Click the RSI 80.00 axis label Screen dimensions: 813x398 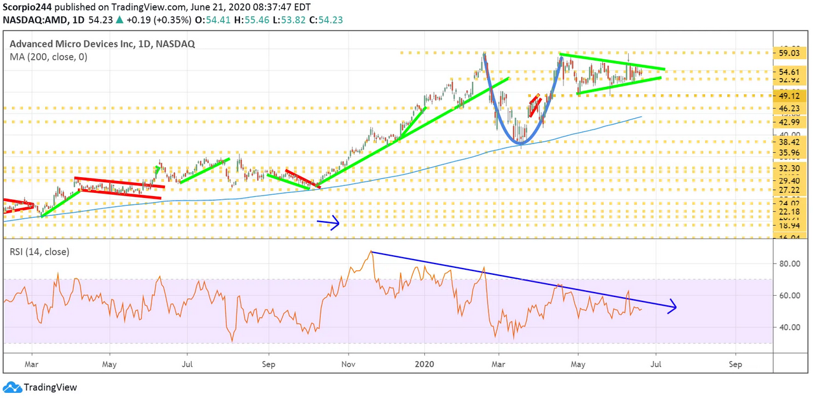(x=791, y=264)
